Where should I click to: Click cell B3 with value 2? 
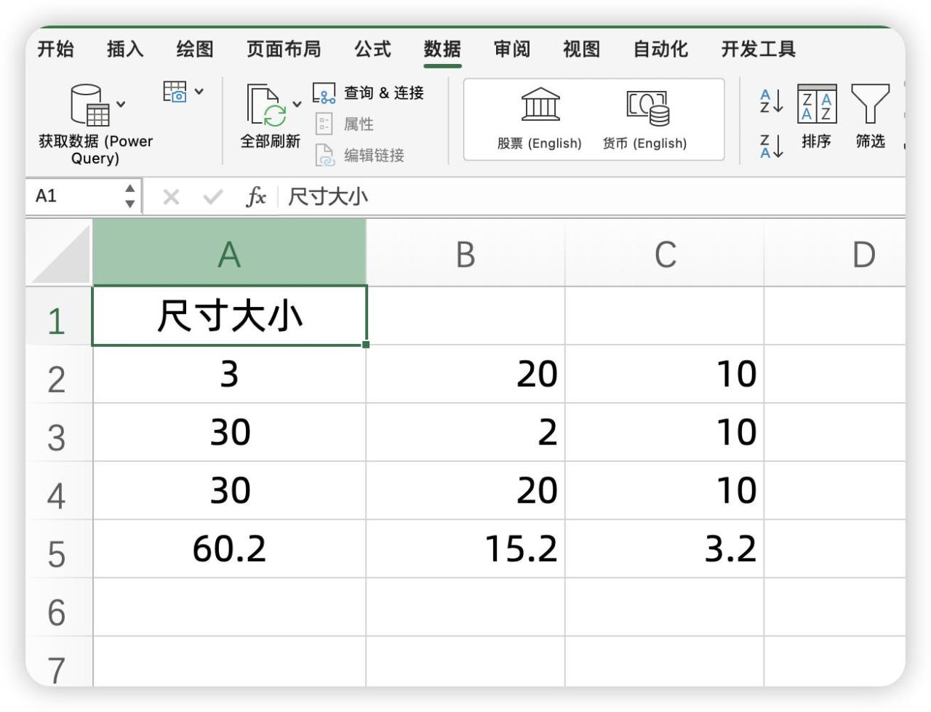[465, 433]
